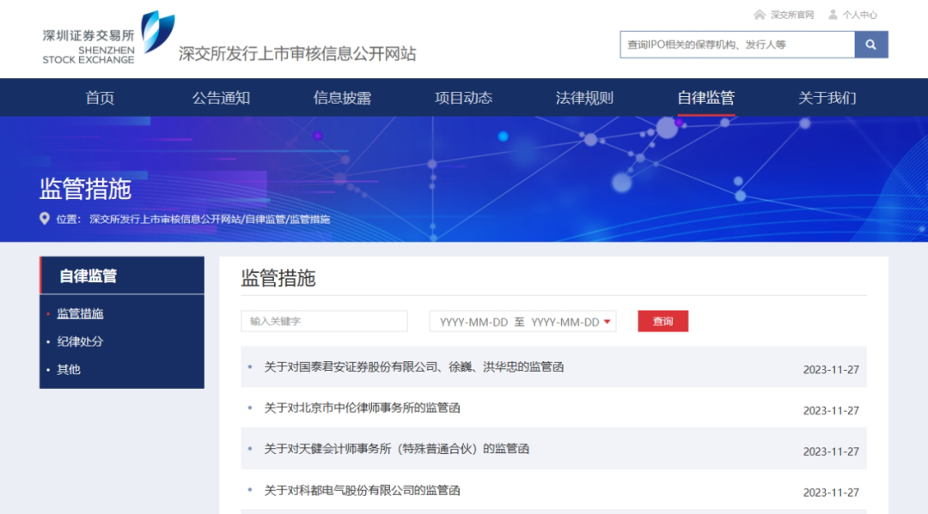Click the home icon for 深交所官网
This screenshot has height=514, width=928.
coord(760,15)
